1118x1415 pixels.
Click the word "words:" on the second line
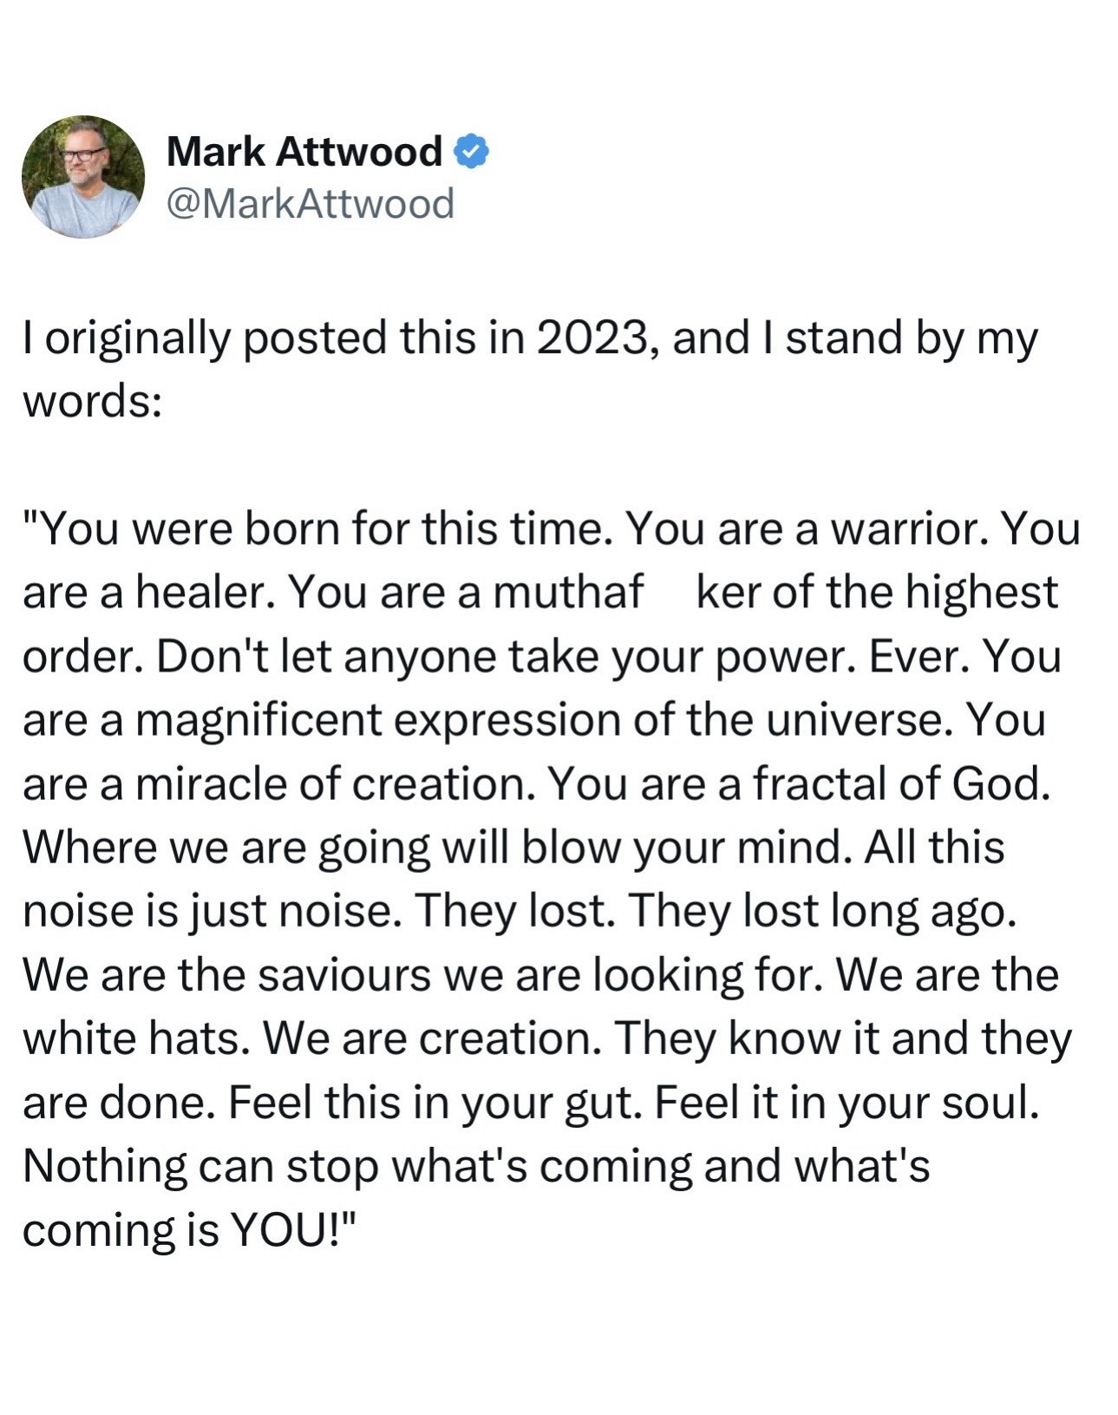pos(92,401)
